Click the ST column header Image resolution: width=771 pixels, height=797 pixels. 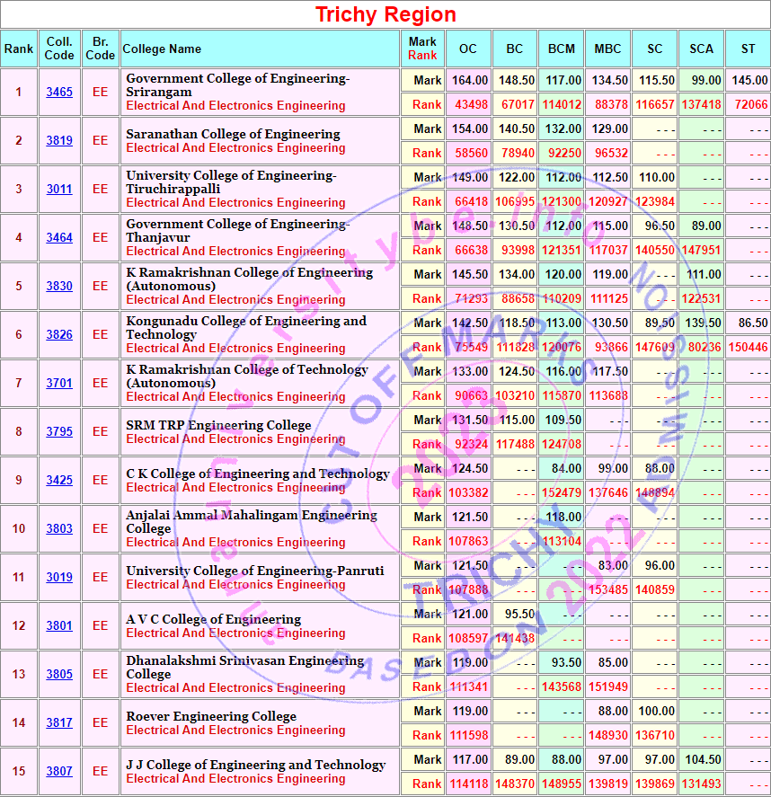748,49
